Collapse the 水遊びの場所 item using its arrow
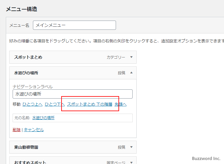Viewport: 224px width, 164px height. [131, 73]
